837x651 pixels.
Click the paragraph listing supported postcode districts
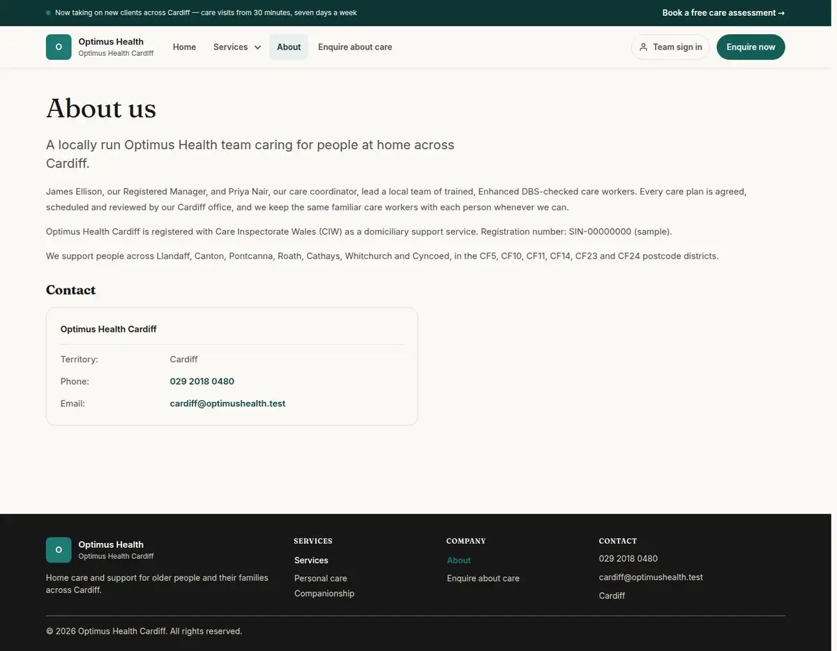382,256
